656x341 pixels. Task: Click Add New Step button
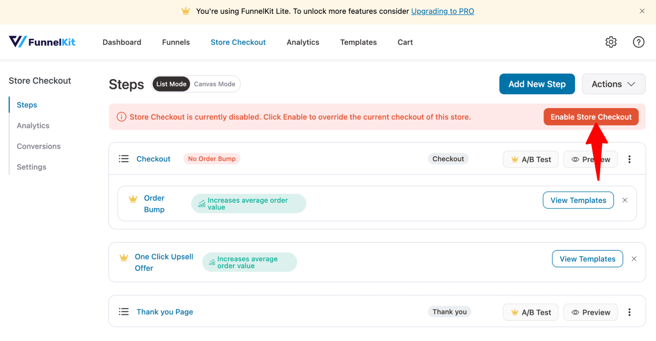[537, 84]
